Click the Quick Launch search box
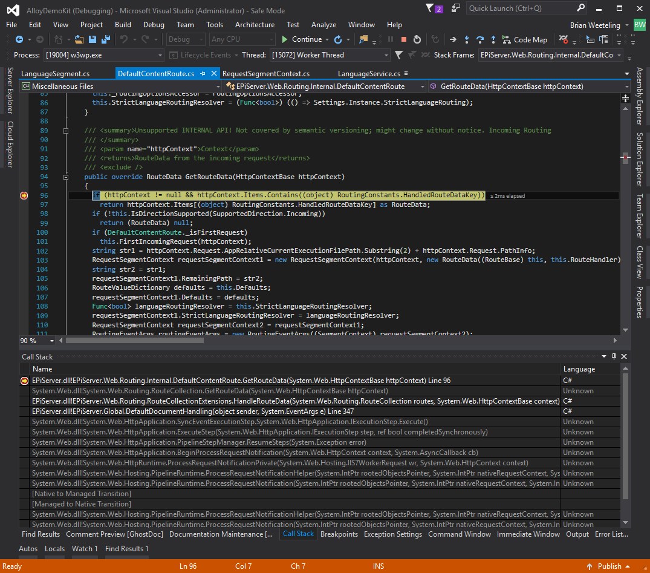The image size is (650, 573). 527,8
